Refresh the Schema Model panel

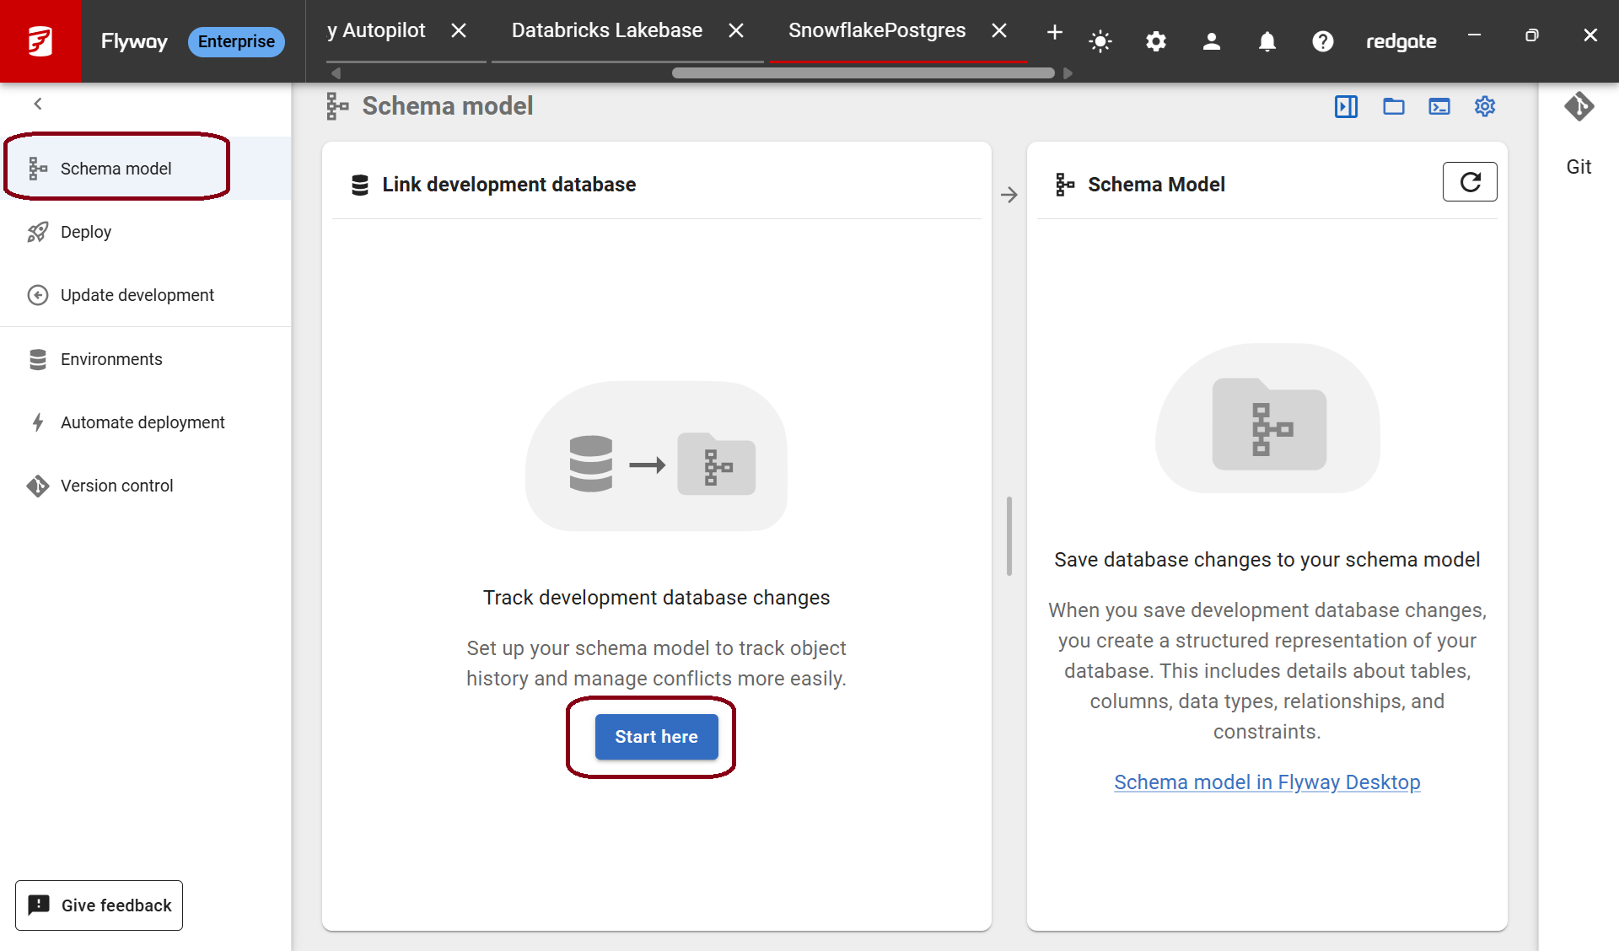[x=1470, y=182]
